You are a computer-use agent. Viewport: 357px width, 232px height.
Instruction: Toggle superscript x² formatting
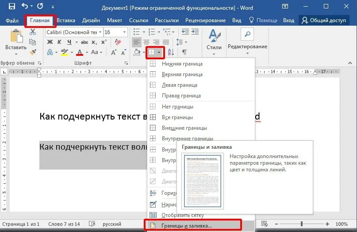[x=104, y=42]
